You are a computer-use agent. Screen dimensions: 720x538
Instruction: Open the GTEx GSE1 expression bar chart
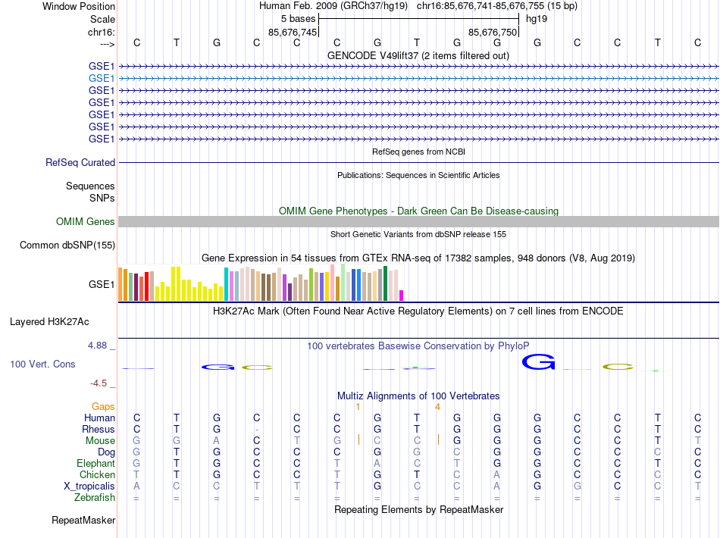[261, 283]
